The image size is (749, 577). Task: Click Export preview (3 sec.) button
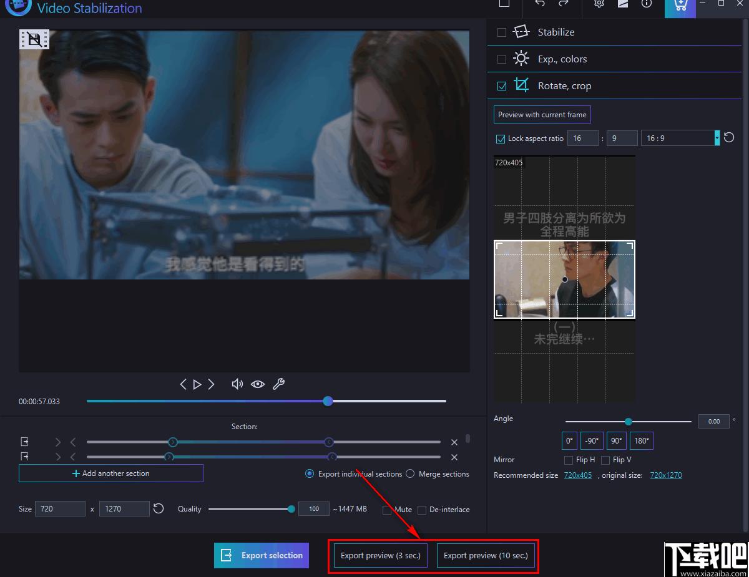tap(381, 555)
